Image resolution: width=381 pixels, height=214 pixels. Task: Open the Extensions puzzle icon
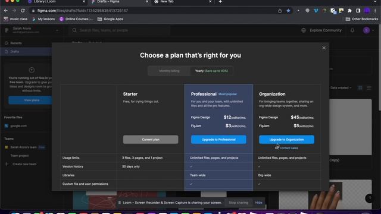coord(349,11)
